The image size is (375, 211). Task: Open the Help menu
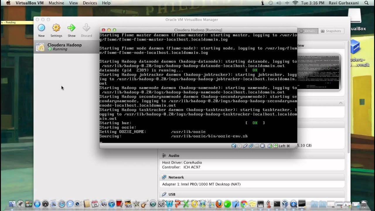tap(106, 3)
